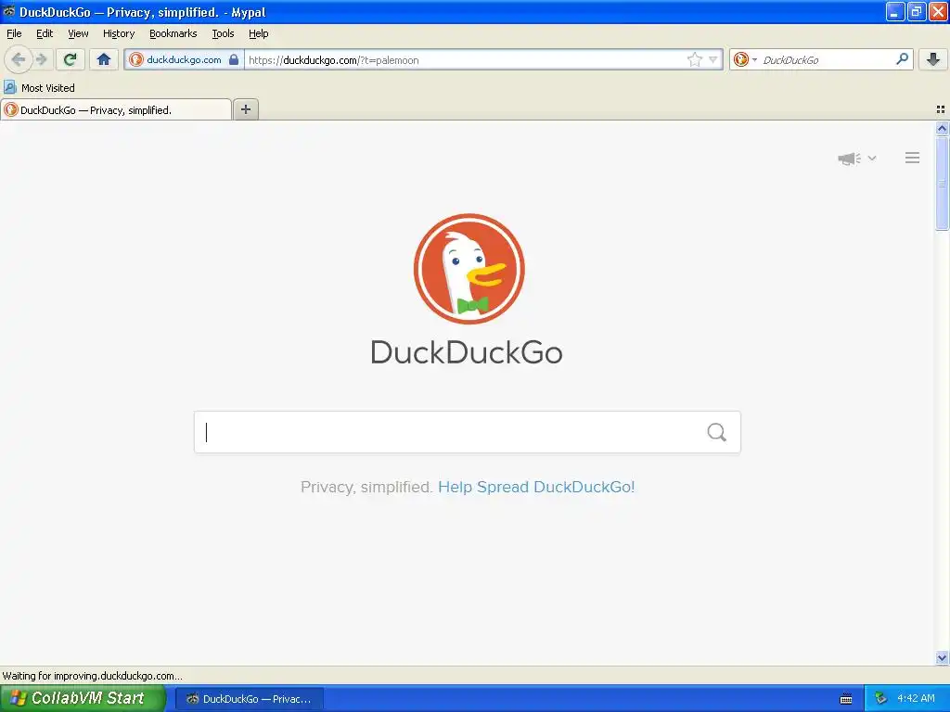950x712 pixels.
Task: Open the Home page button
Action: point(104,59)
